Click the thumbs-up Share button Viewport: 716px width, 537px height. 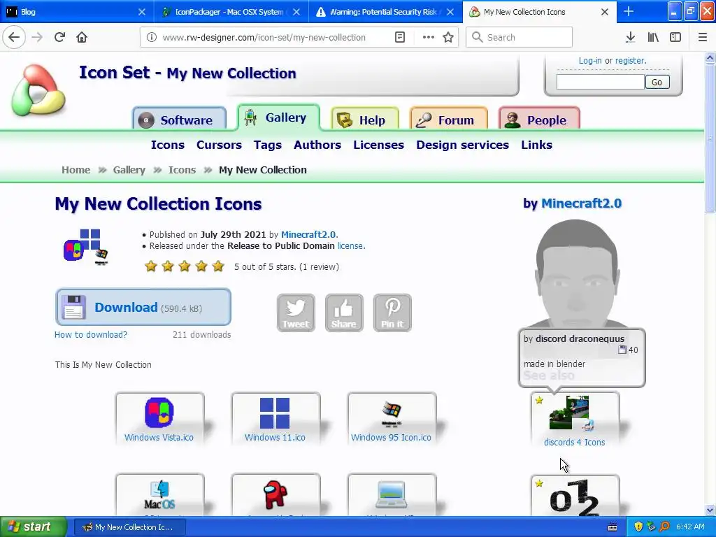coord(344,313)
